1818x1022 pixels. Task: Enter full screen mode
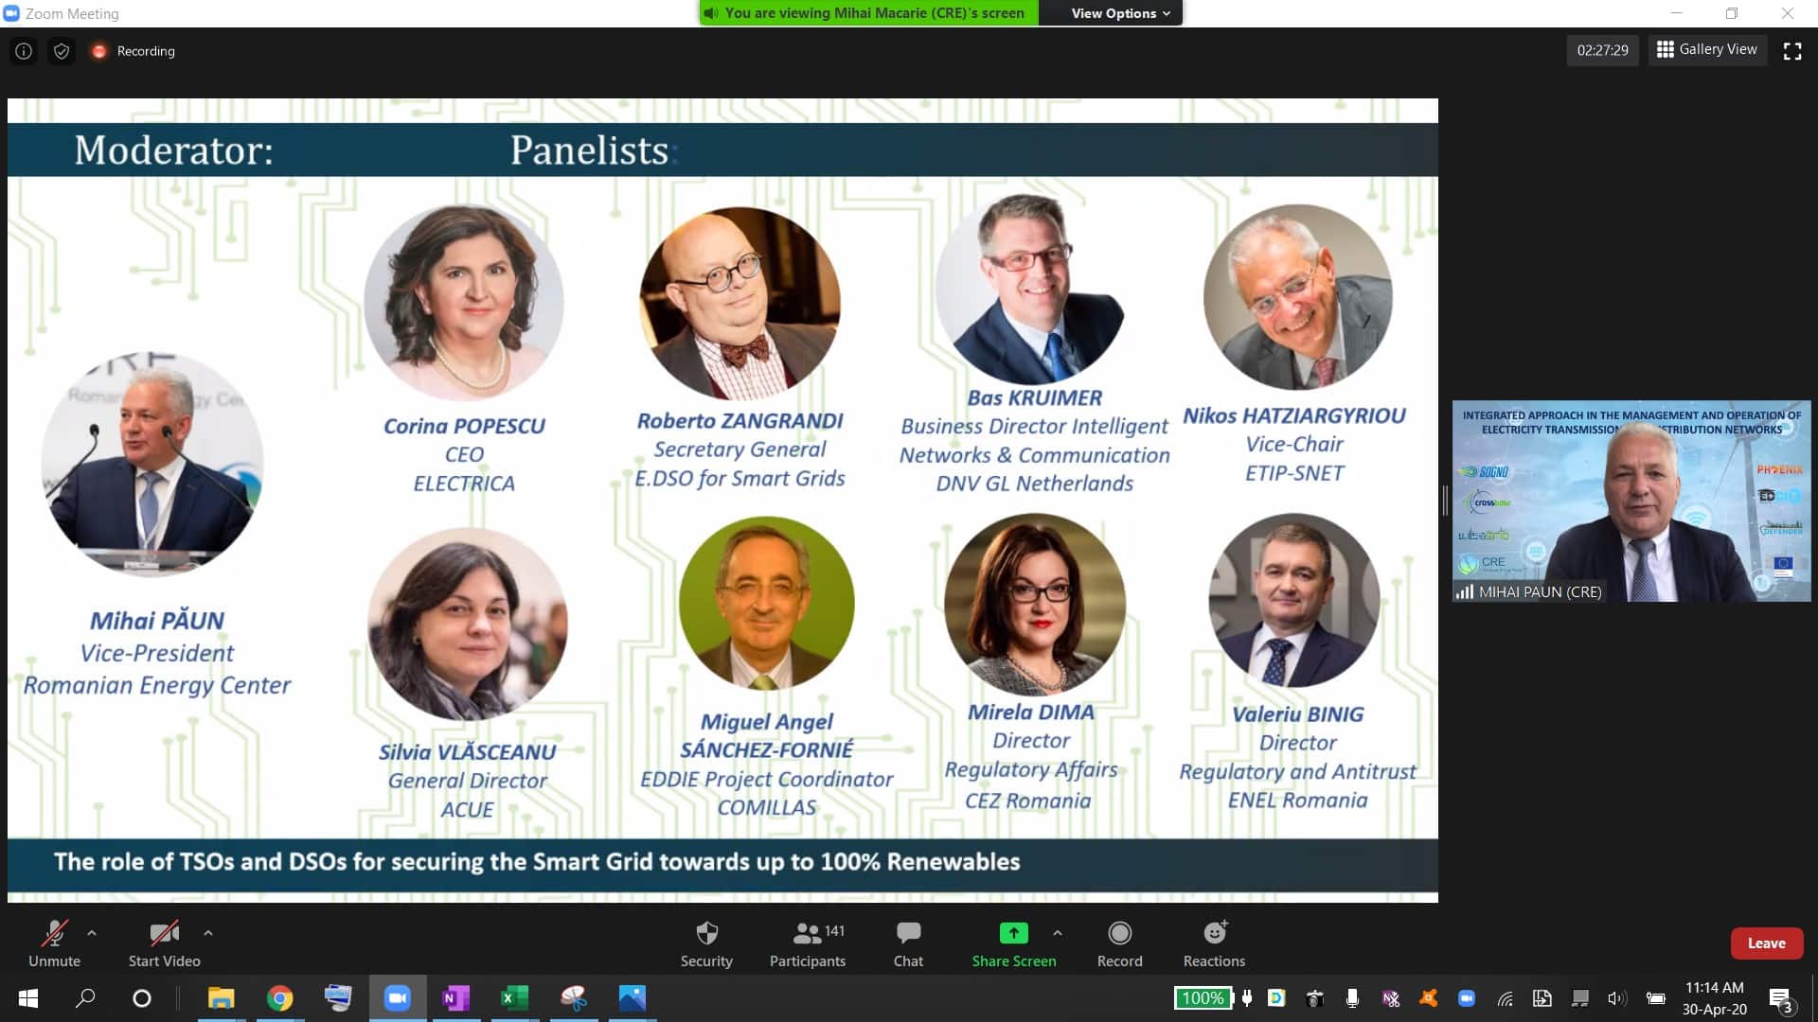1792,51
